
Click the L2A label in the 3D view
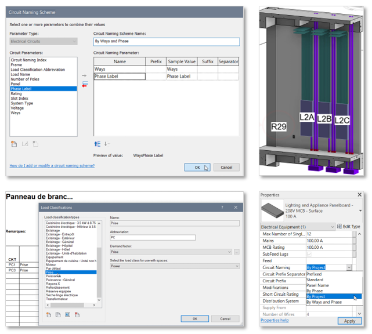coord(307,117)
